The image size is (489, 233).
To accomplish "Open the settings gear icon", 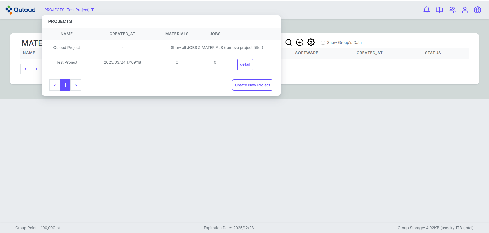I will coord(311,42).
